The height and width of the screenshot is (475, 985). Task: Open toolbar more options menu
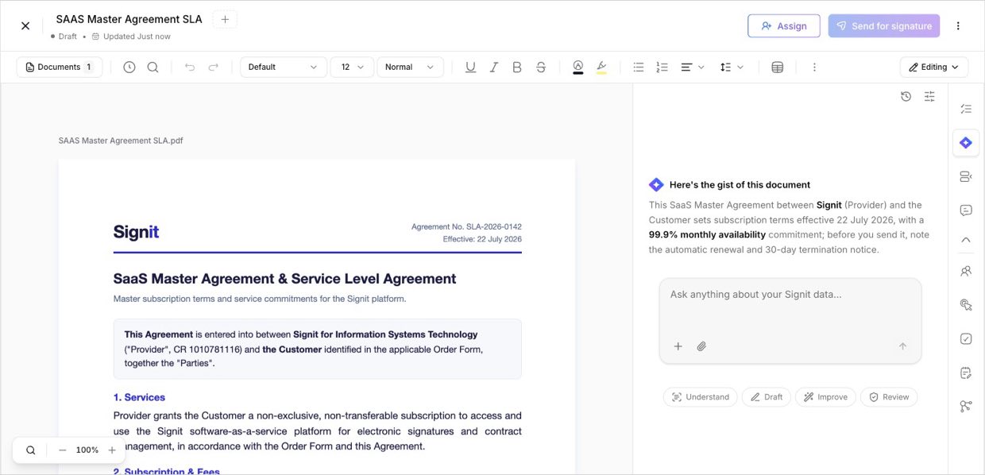(x=814, y=68)
